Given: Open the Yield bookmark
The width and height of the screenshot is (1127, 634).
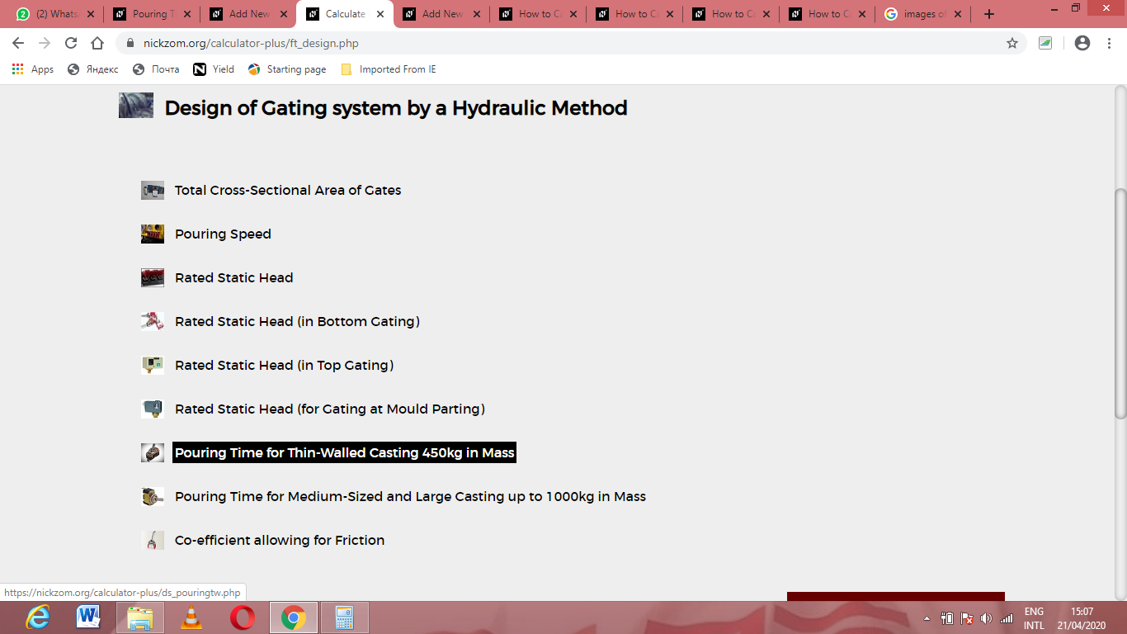Looking at the screenshot, I should click(x=214, y=69).
